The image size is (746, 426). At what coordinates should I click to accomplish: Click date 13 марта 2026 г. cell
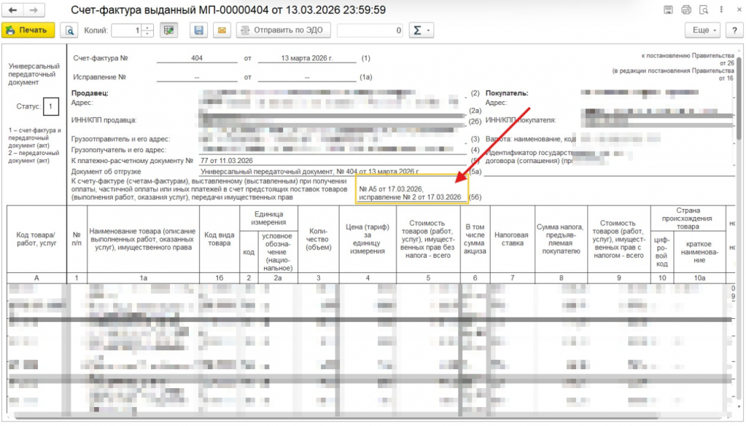pos(307,58)
